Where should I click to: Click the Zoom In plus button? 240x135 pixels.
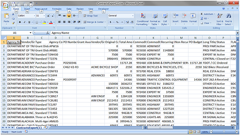pyautogui.click(x=237, y=132)
